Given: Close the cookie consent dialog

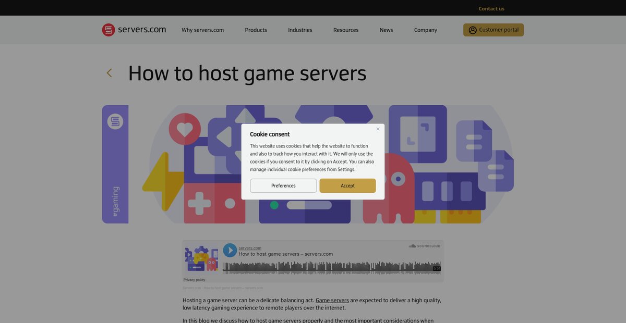Looking at the screenshot, I should click(x=378, y=129).
